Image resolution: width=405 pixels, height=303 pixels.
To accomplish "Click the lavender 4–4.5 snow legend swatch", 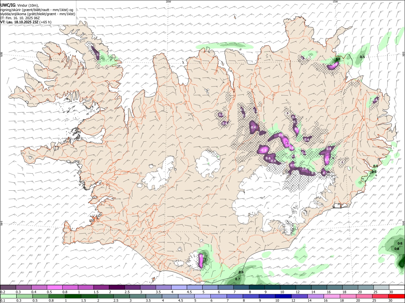I will (x=179, y=287).
